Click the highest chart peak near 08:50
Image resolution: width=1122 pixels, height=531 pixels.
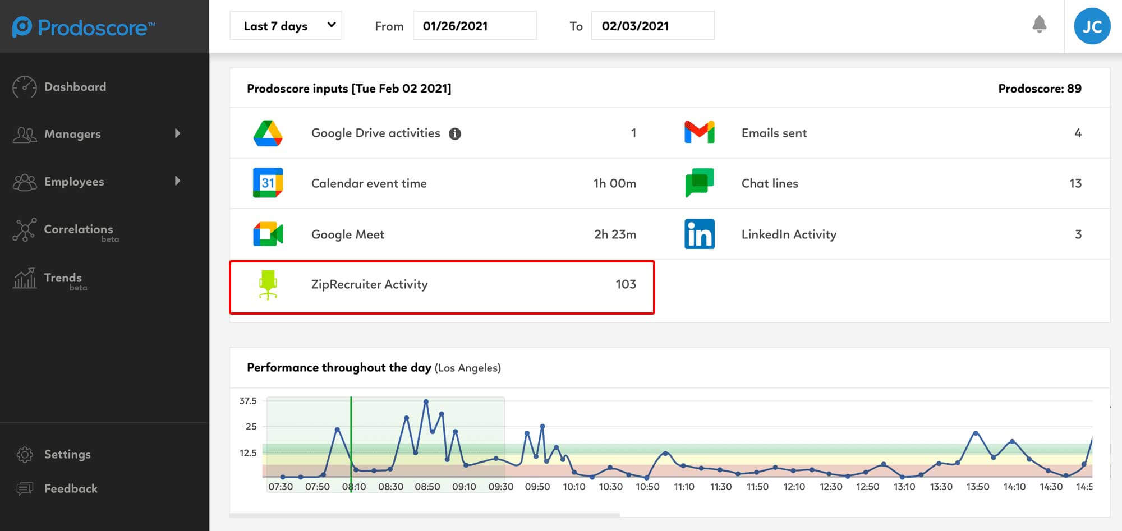point(426,401)
